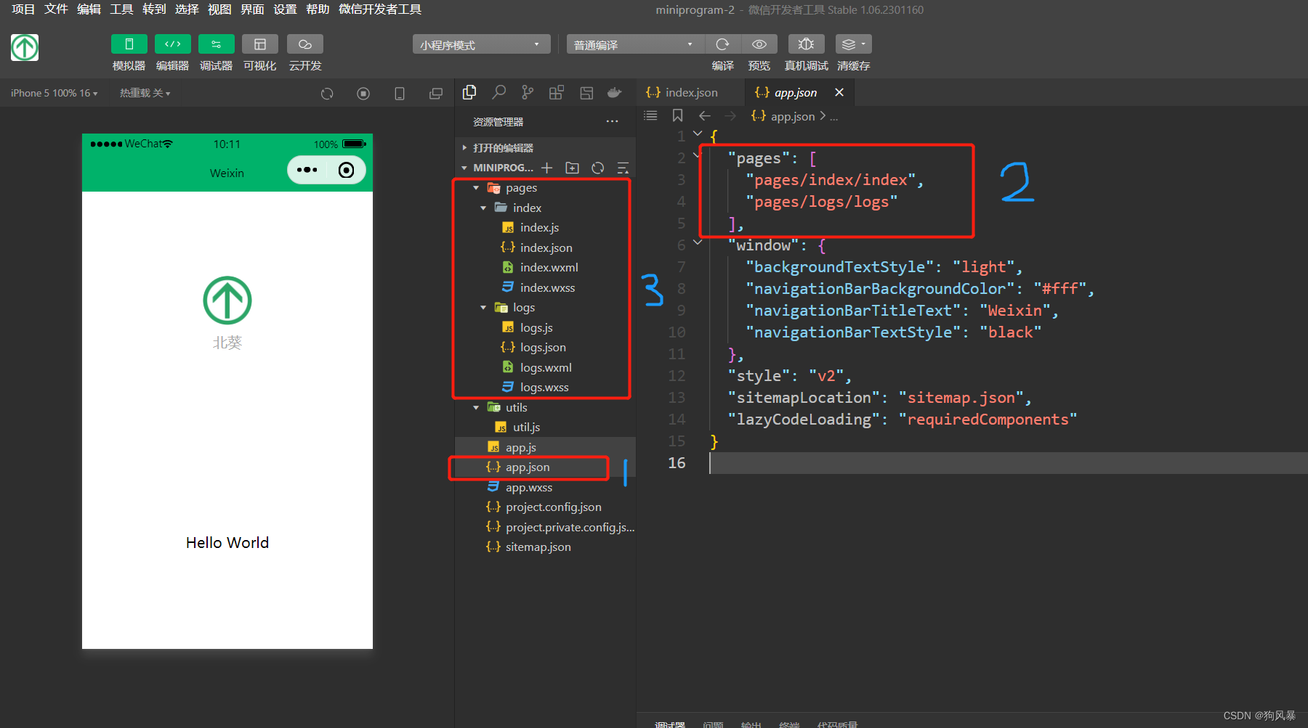Open sitemap.json file
Screen dimensions: 1308x728
click(538, 547)
